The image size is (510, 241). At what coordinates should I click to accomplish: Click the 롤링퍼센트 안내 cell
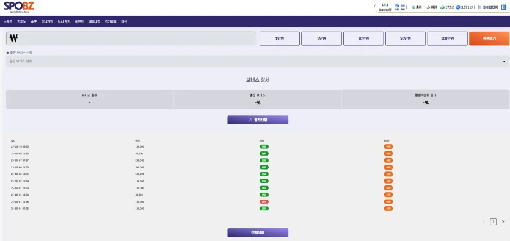[x=426, y=99]
